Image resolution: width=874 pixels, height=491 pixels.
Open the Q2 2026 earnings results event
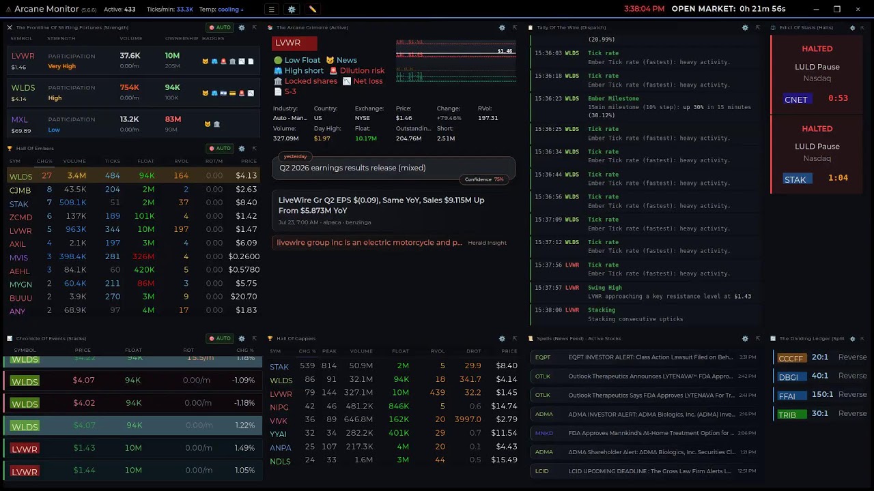393,168
